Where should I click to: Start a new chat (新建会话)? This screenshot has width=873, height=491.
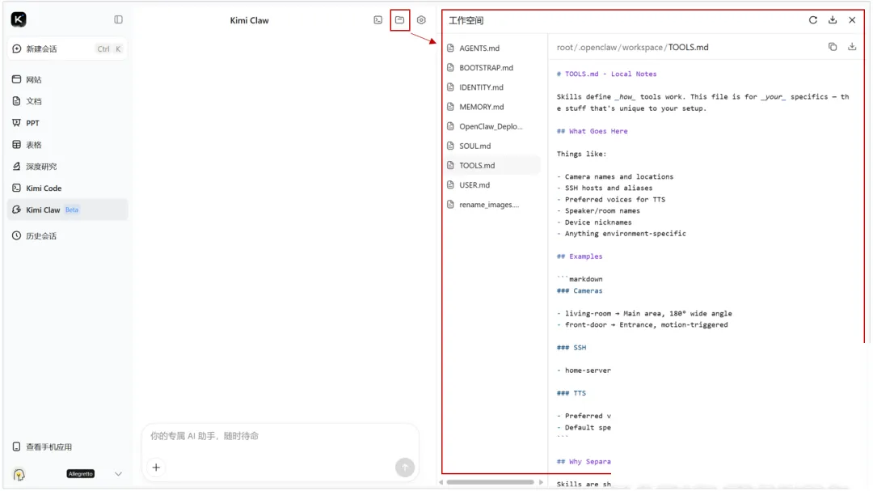pos(67,49)
